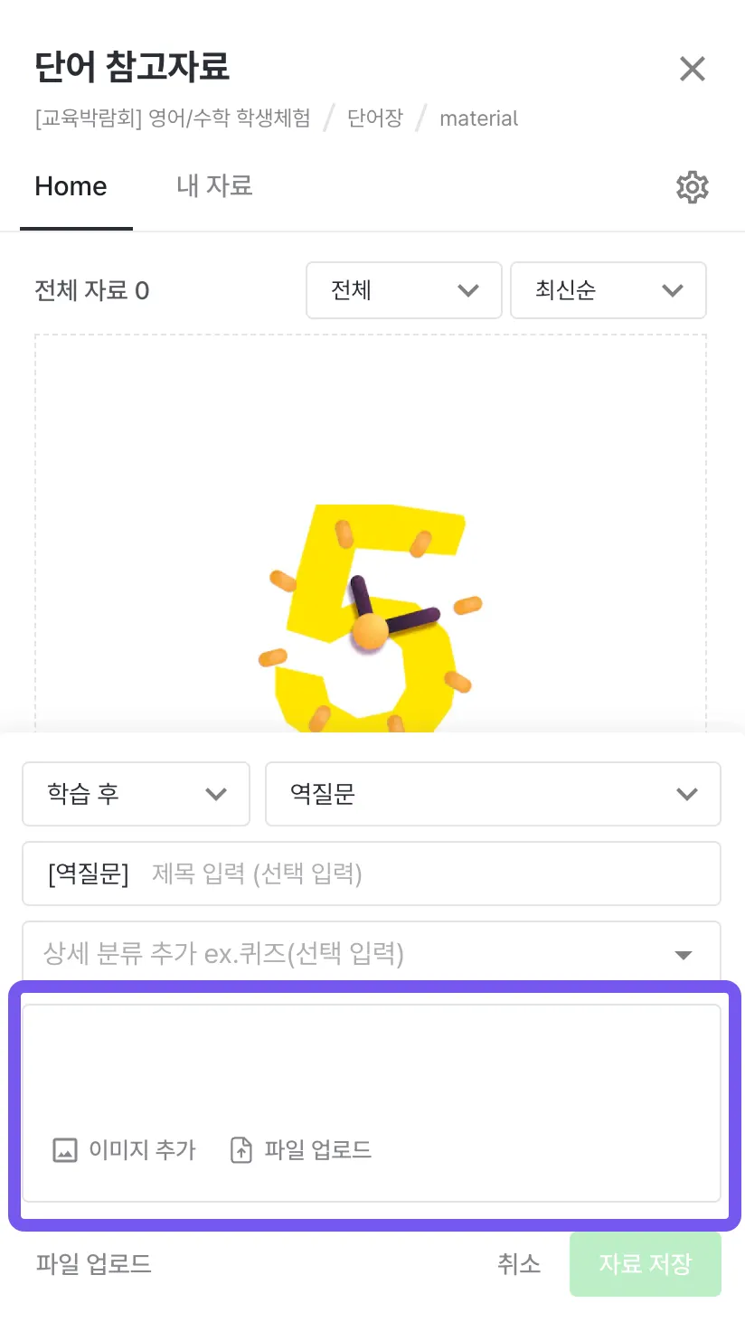Select the material breadcrumb item
The height and width of the screenshot is (1322, 745).
(x=478, y=118)
